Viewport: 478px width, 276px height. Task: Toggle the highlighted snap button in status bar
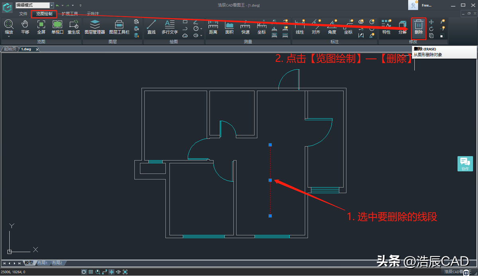[x=112, y=272]
